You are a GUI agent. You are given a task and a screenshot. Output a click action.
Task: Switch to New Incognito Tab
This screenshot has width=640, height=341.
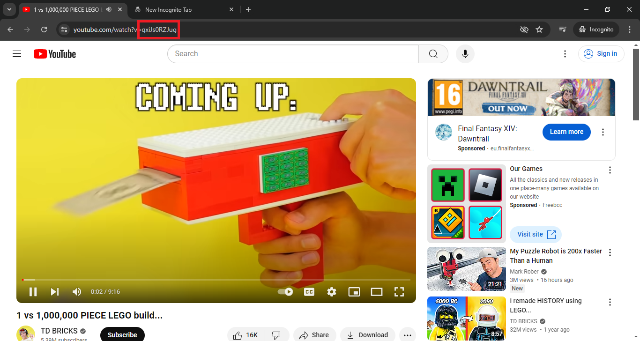point(184,10)
